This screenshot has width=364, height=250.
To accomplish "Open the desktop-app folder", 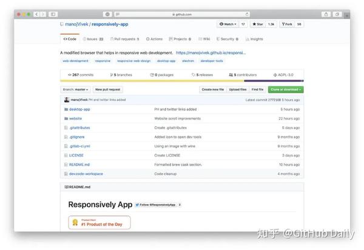I will pyautogui.click(x=79, y=109).
